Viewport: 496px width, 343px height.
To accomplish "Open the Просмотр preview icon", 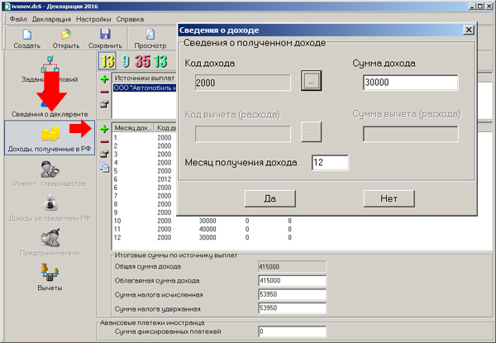I will pyautogui.click(x=150, y=34).
